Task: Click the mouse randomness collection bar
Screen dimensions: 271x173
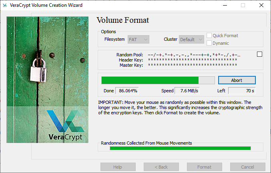Action: coord(180,148)
